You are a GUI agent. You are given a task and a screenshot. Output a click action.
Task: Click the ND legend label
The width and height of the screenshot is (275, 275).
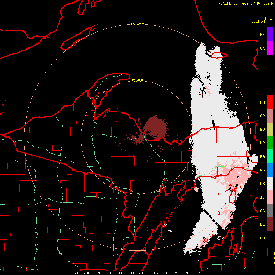click(x=262, y=238)
